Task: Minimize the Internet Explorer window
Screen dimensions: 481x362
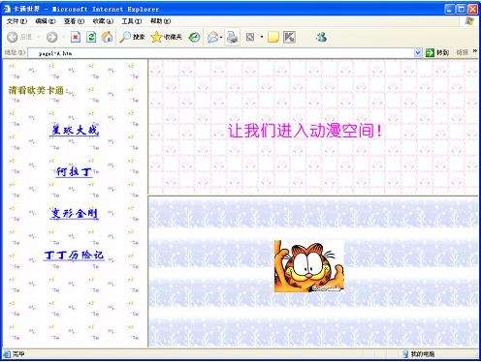Action: [x=450, y=9]
